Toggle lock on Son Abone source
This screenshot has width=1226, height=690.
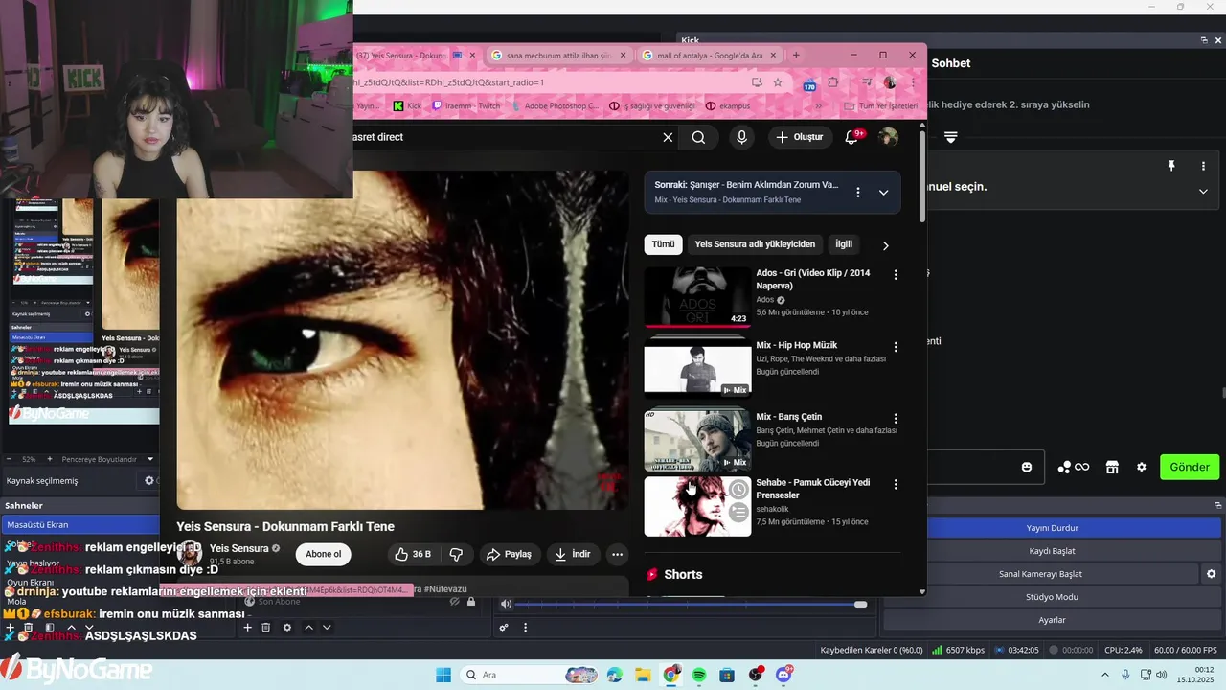pyautogui.click(x=471, y=602)
